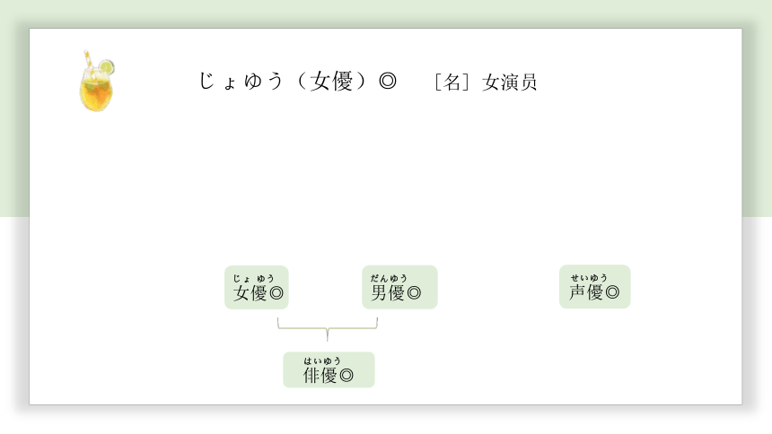Select the 俳優 vocabulary box

(329, 369)
